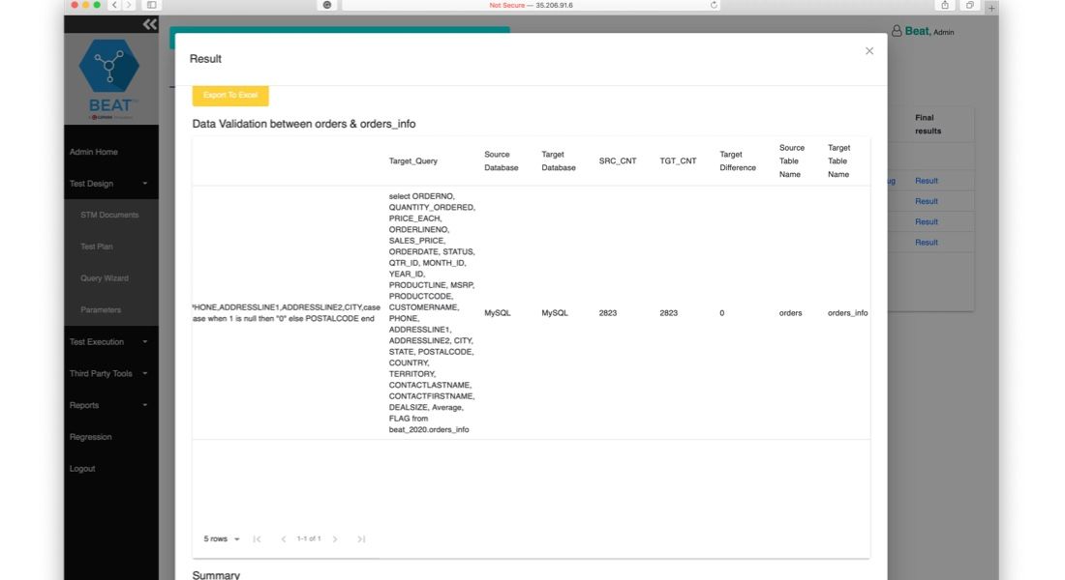This screenshot has height=580, width=1065.
Task: Select STM Documents in the sidebar
Action: click(110, 215)
